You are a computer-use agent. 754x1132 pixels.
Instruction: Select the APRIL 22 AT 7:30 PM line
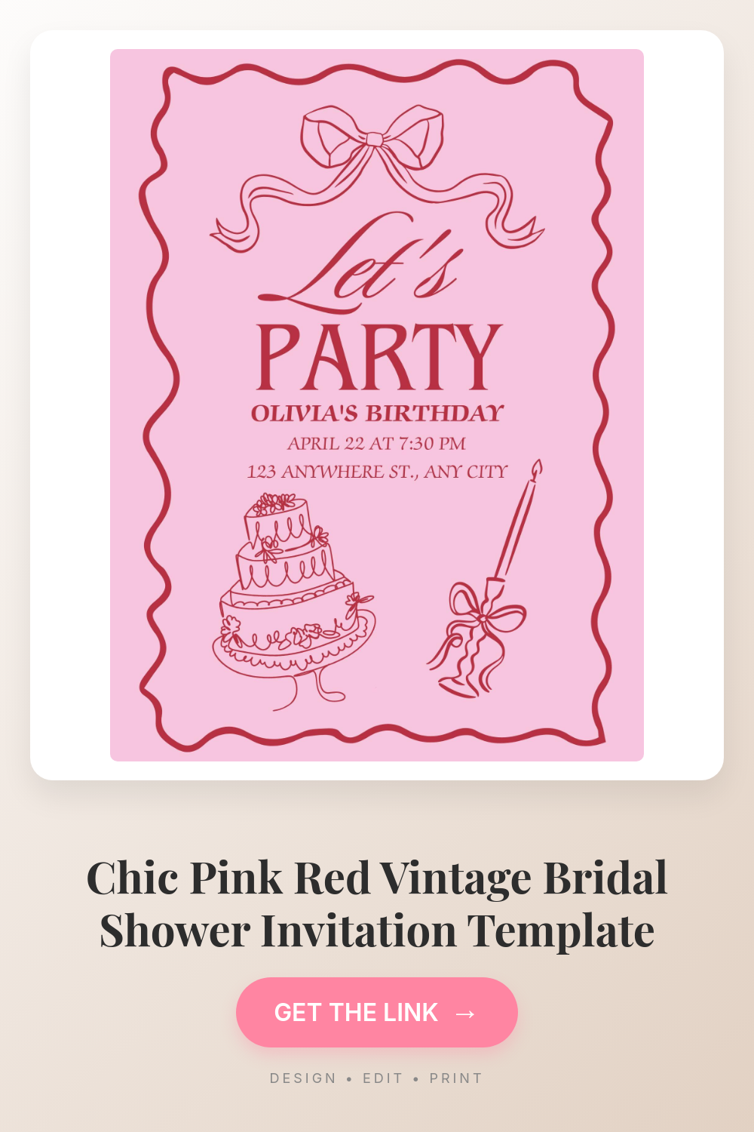point(377,443)
